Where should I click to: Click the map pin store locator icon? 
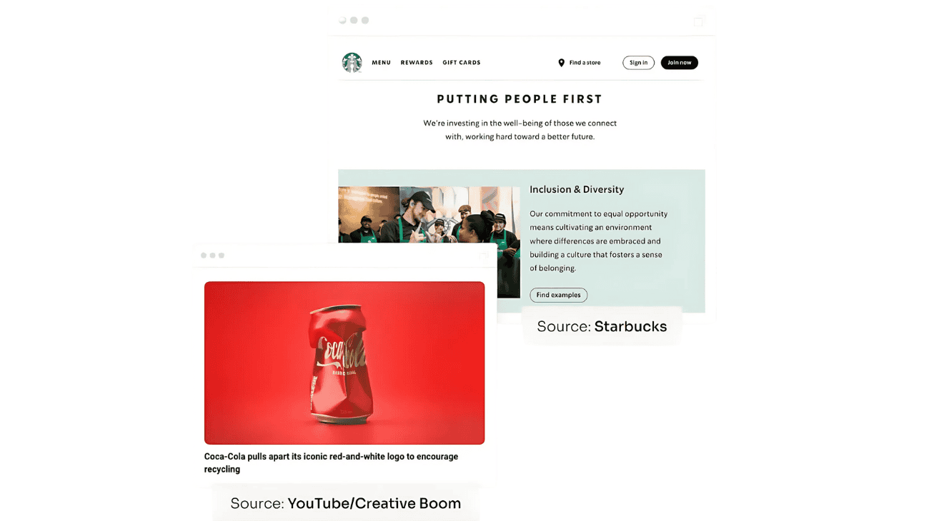561,63
